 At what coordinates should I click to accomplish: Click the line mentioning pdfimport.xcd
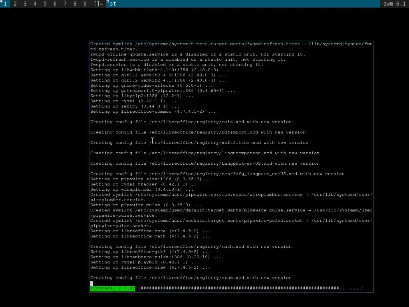198,132
